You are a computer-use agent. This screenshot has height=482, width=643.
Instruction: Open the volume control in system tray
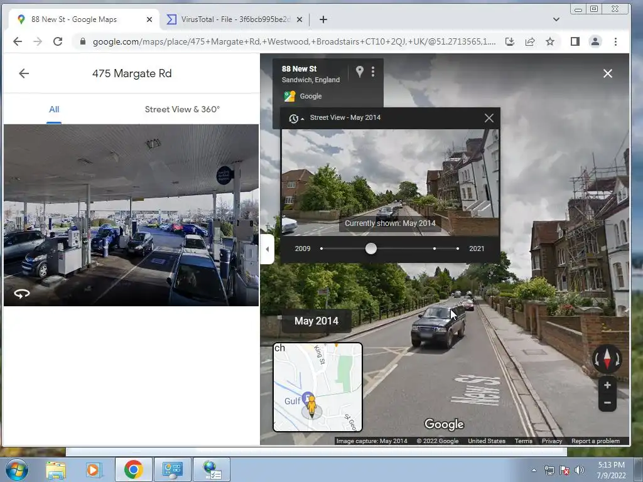pos(579,470)
